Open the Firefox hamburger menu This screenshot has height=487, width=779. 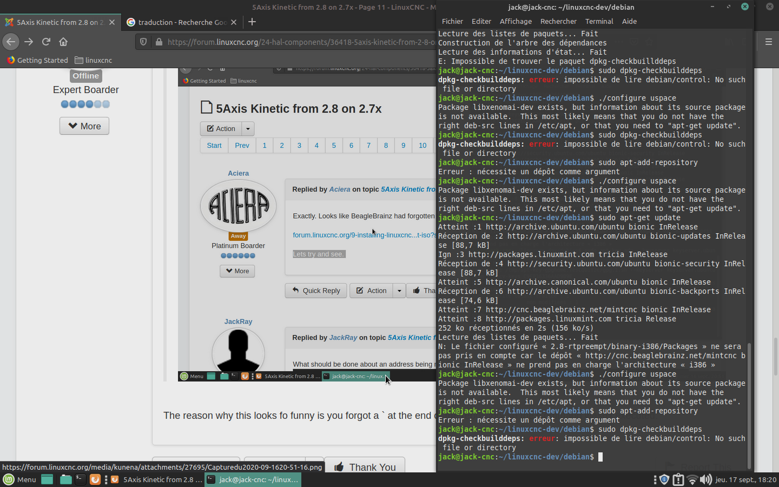coord(768,42)
